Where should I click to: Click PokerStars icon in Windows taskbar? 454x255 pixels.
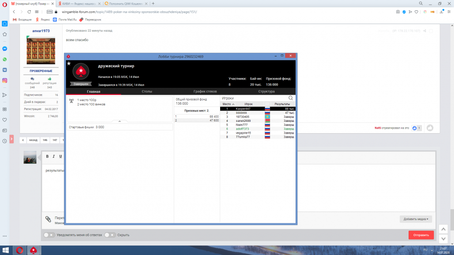tap(33, 250)
